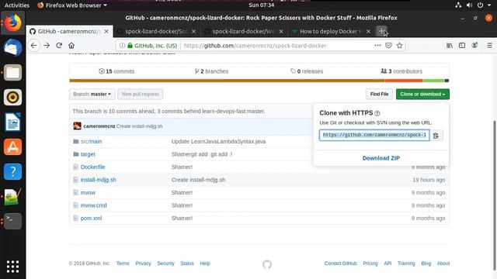Open the network status indicator
The image size is (497, 279).
(458, 5)
